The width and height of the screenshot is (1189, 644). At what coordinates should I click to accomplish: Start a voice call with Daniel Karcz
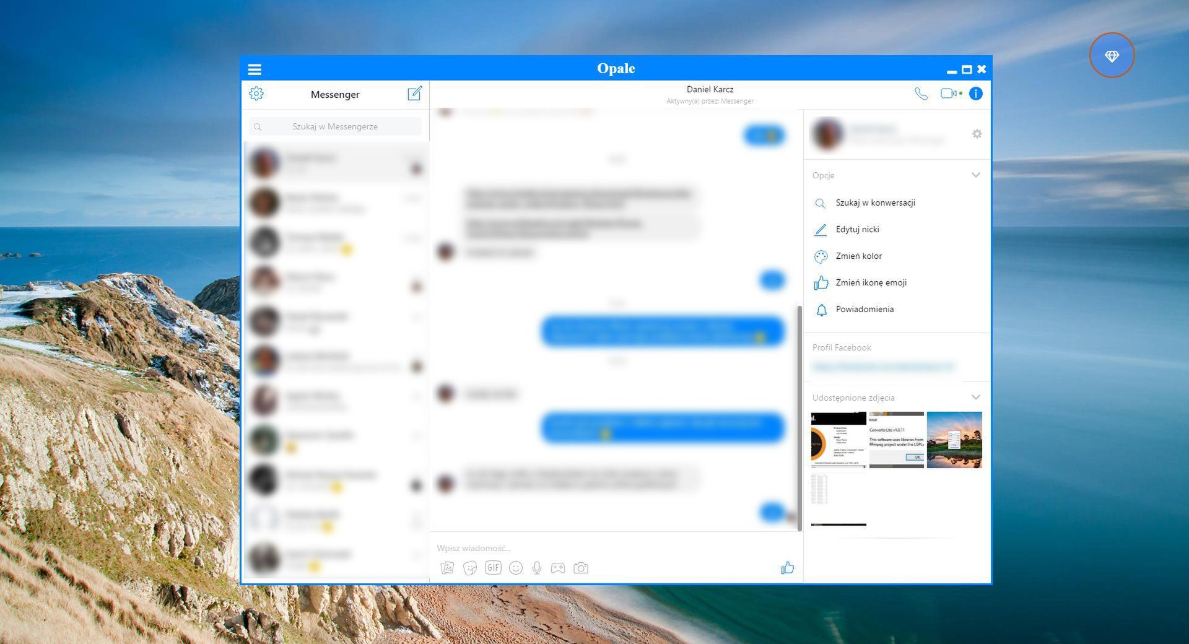tap(921, 93)
